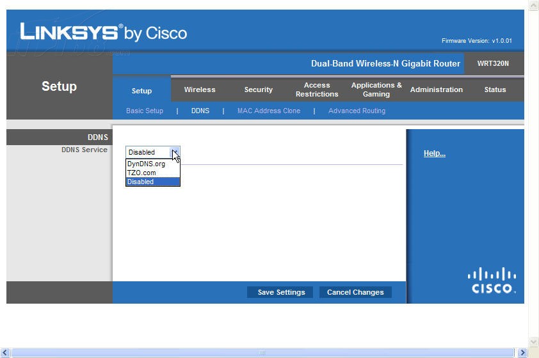Click the horizontal scrollbar thumb

pos(262,352)
